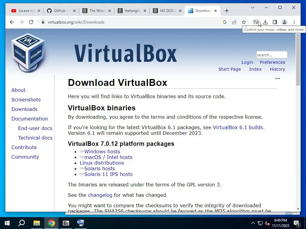Open the changelog link
The height and width of the screenshot is (229, 306).
100,195
